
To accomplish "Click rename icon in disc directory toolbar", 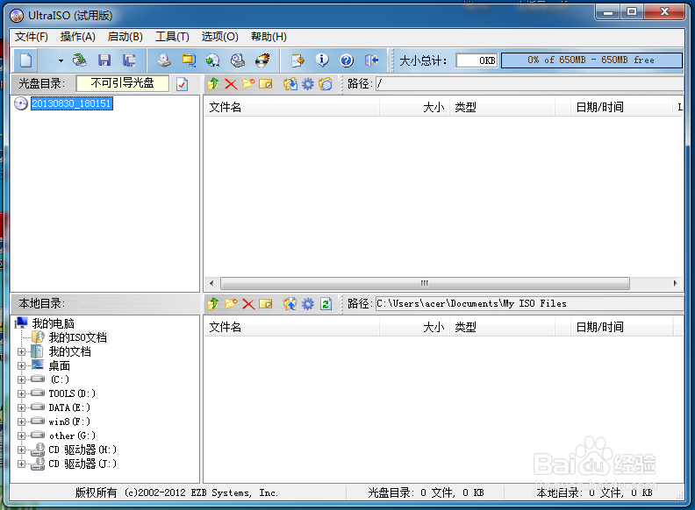I will (266, 83).
